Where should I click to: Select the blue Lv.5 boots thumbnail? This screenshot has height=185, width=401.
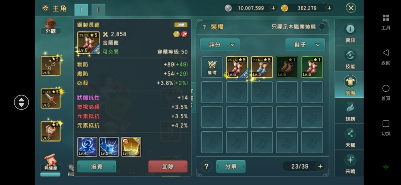(262, 67)
